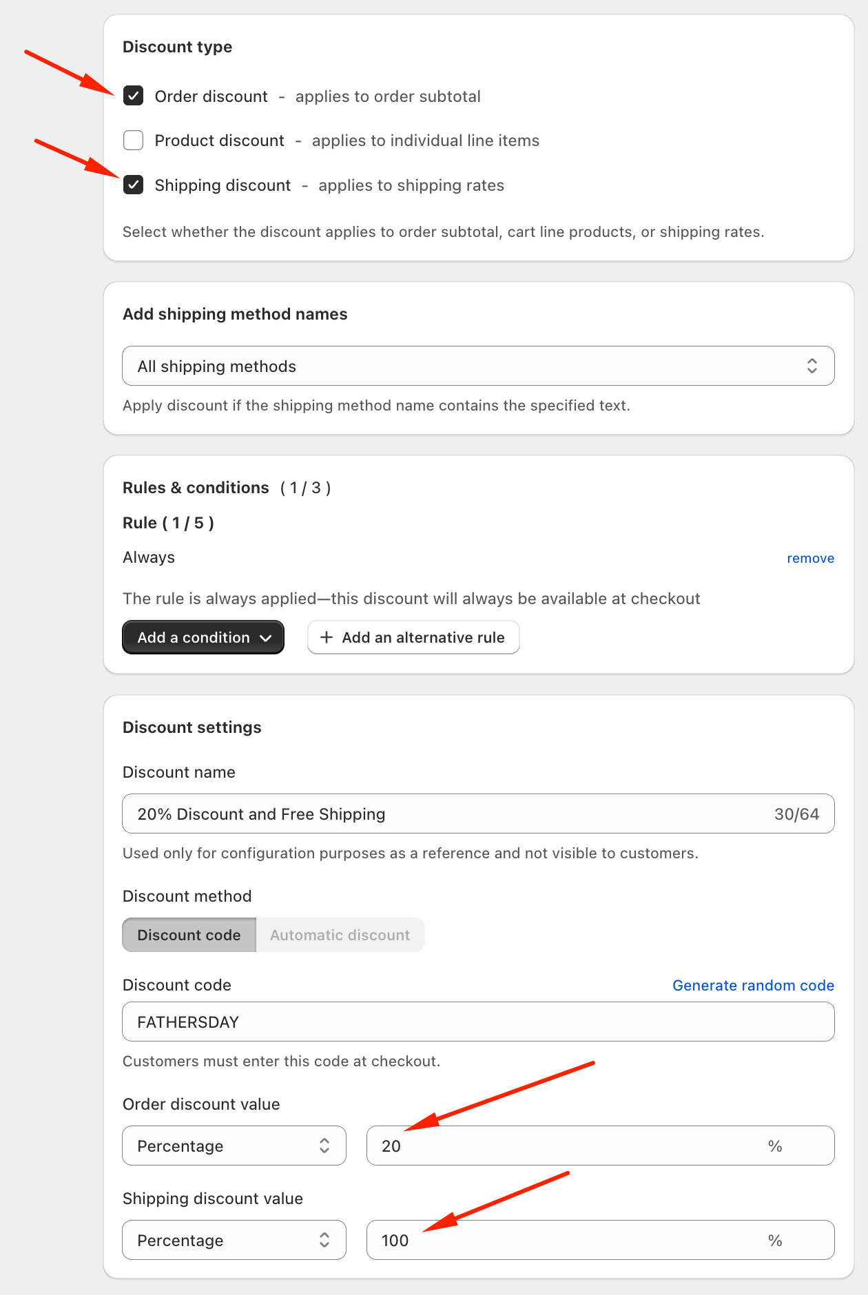Open the All shipping methods dropdown
Screen dimensions: 868x1295
477,366
